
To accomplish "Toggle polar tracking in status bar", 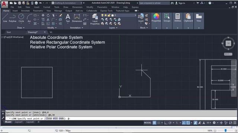I will click(x=170, y=123).
